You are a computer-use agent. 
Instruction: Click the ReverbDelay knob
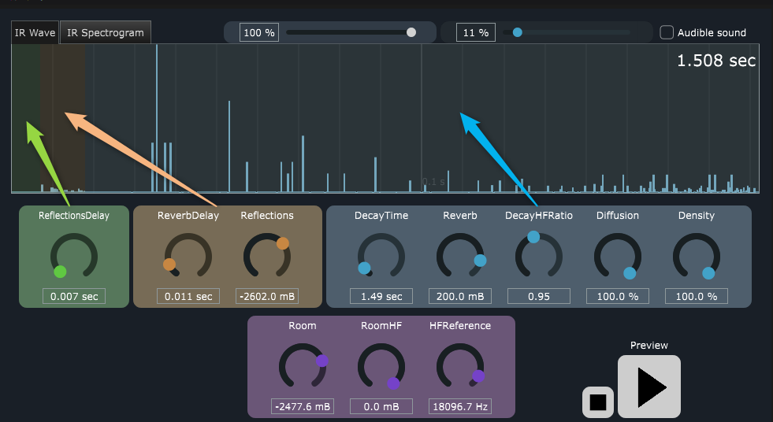tap(188, 257)
